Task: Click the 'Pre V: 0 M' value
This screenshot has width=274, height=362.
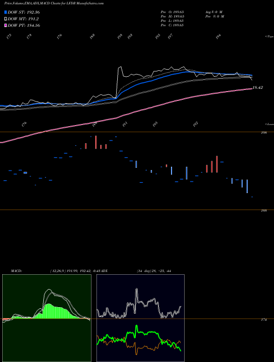Action: pyautogui.click(x=215, y=16)
